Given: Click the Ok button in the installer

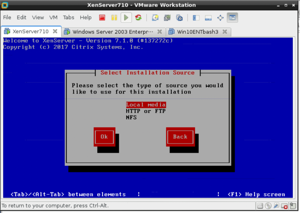Looking at the screenshot, I should click(105, 137).
